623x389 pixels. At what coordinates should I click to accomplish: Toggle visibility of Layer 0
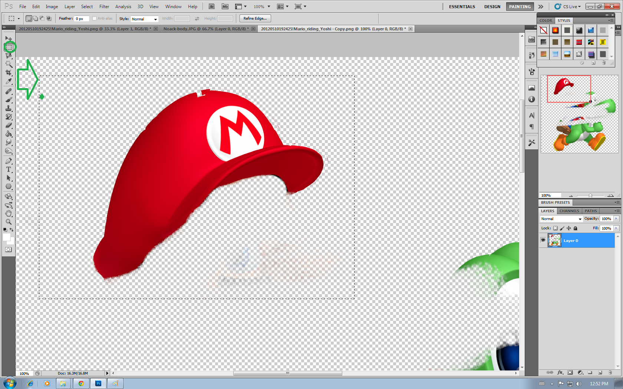(x=543, y=240)
